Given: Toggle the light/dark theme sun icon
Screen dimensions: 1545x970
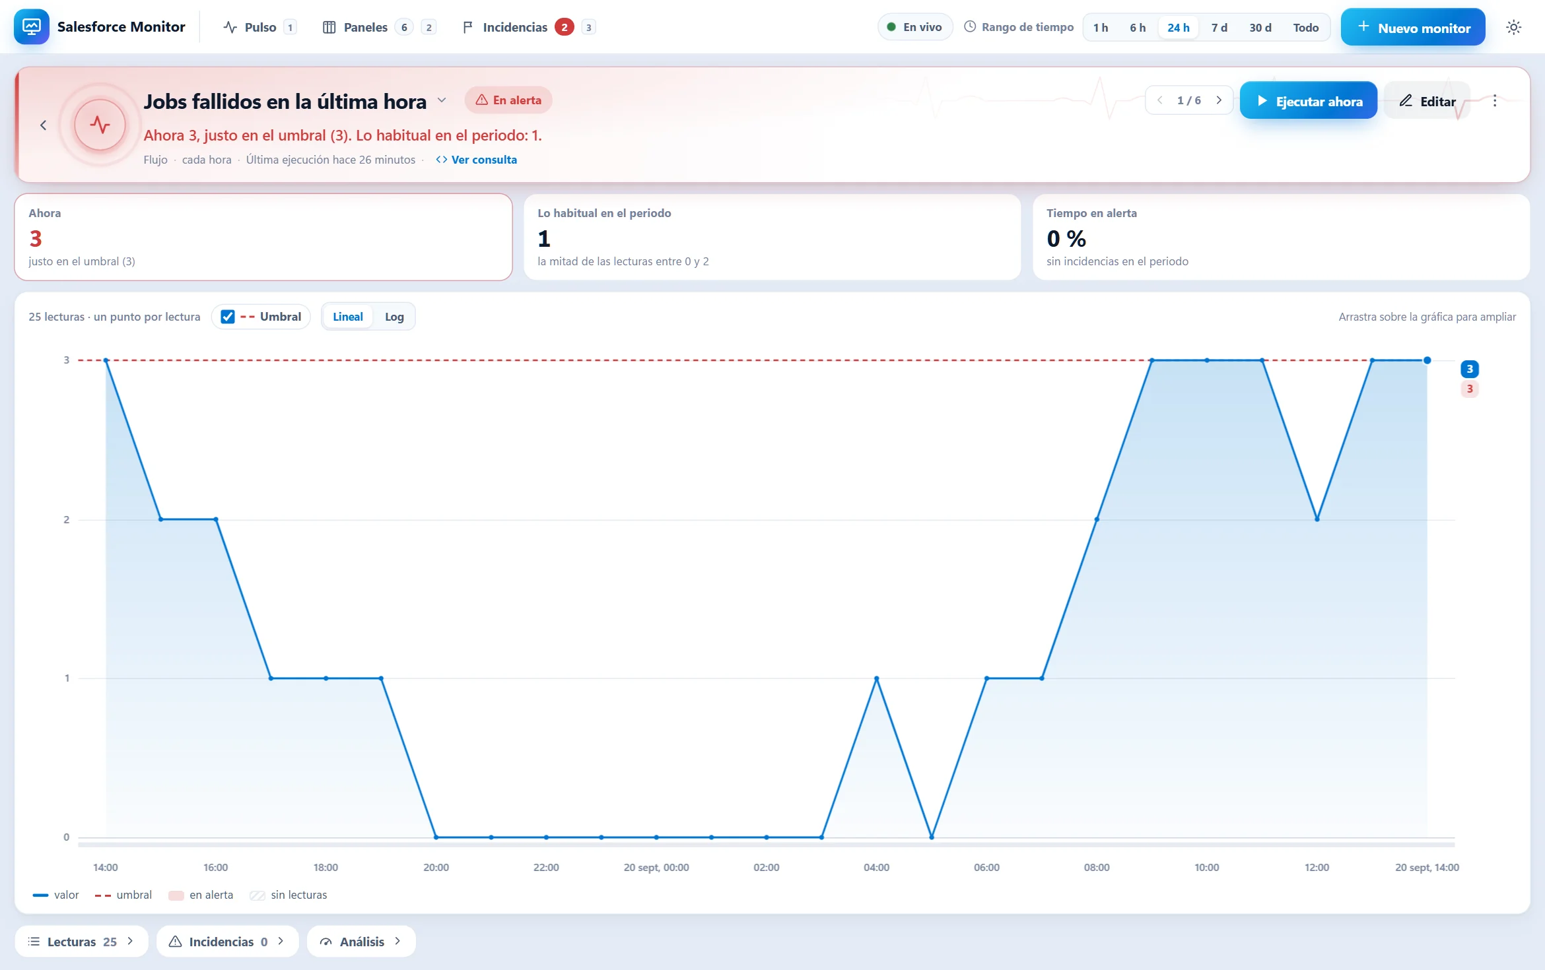Looking at the screenshot, I should tap(1513, 28).
